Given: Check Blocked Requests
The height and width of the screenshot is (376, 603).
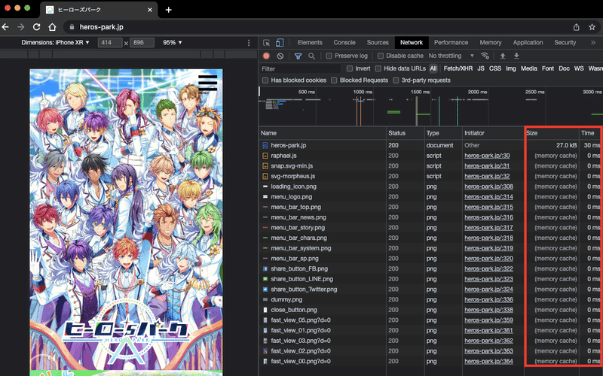Looking at the screenshot, I should pos(334,80).
